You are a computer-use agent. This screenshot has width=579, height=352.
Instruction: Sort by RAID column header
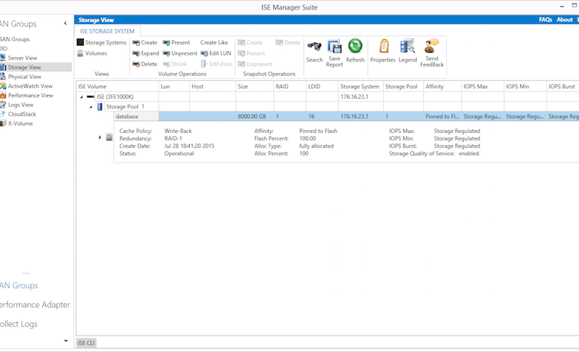289,86
